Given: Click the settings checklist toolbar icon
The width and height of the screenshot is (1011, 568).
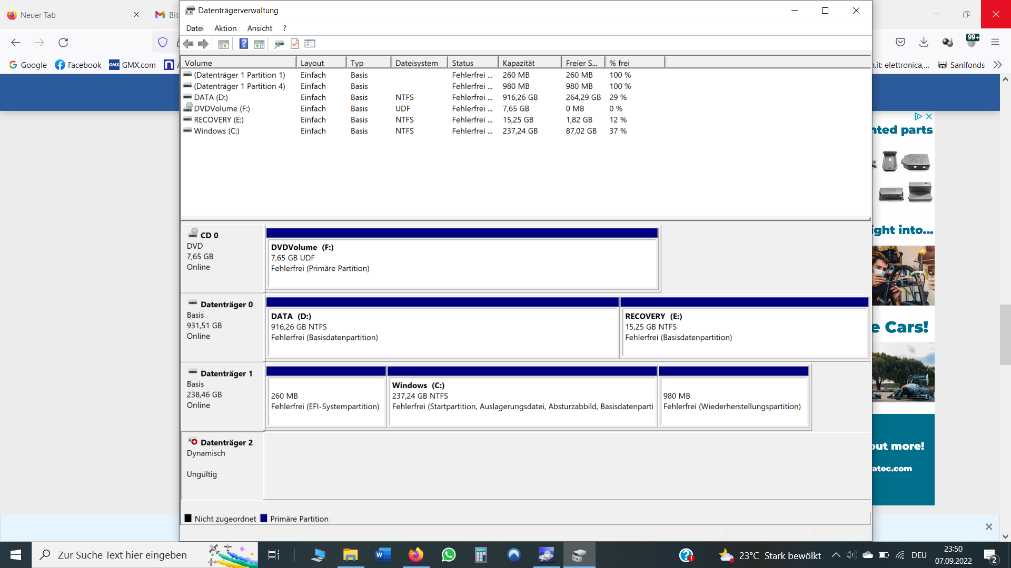Looking at the screenshot, I should [310, 44].
